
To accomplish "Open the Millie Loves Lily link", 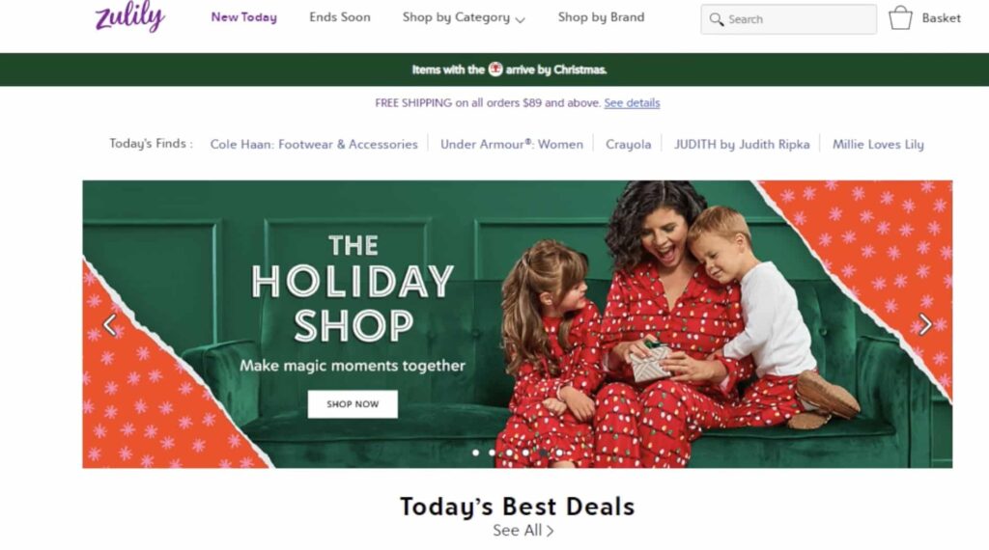I will pos(878,145).
